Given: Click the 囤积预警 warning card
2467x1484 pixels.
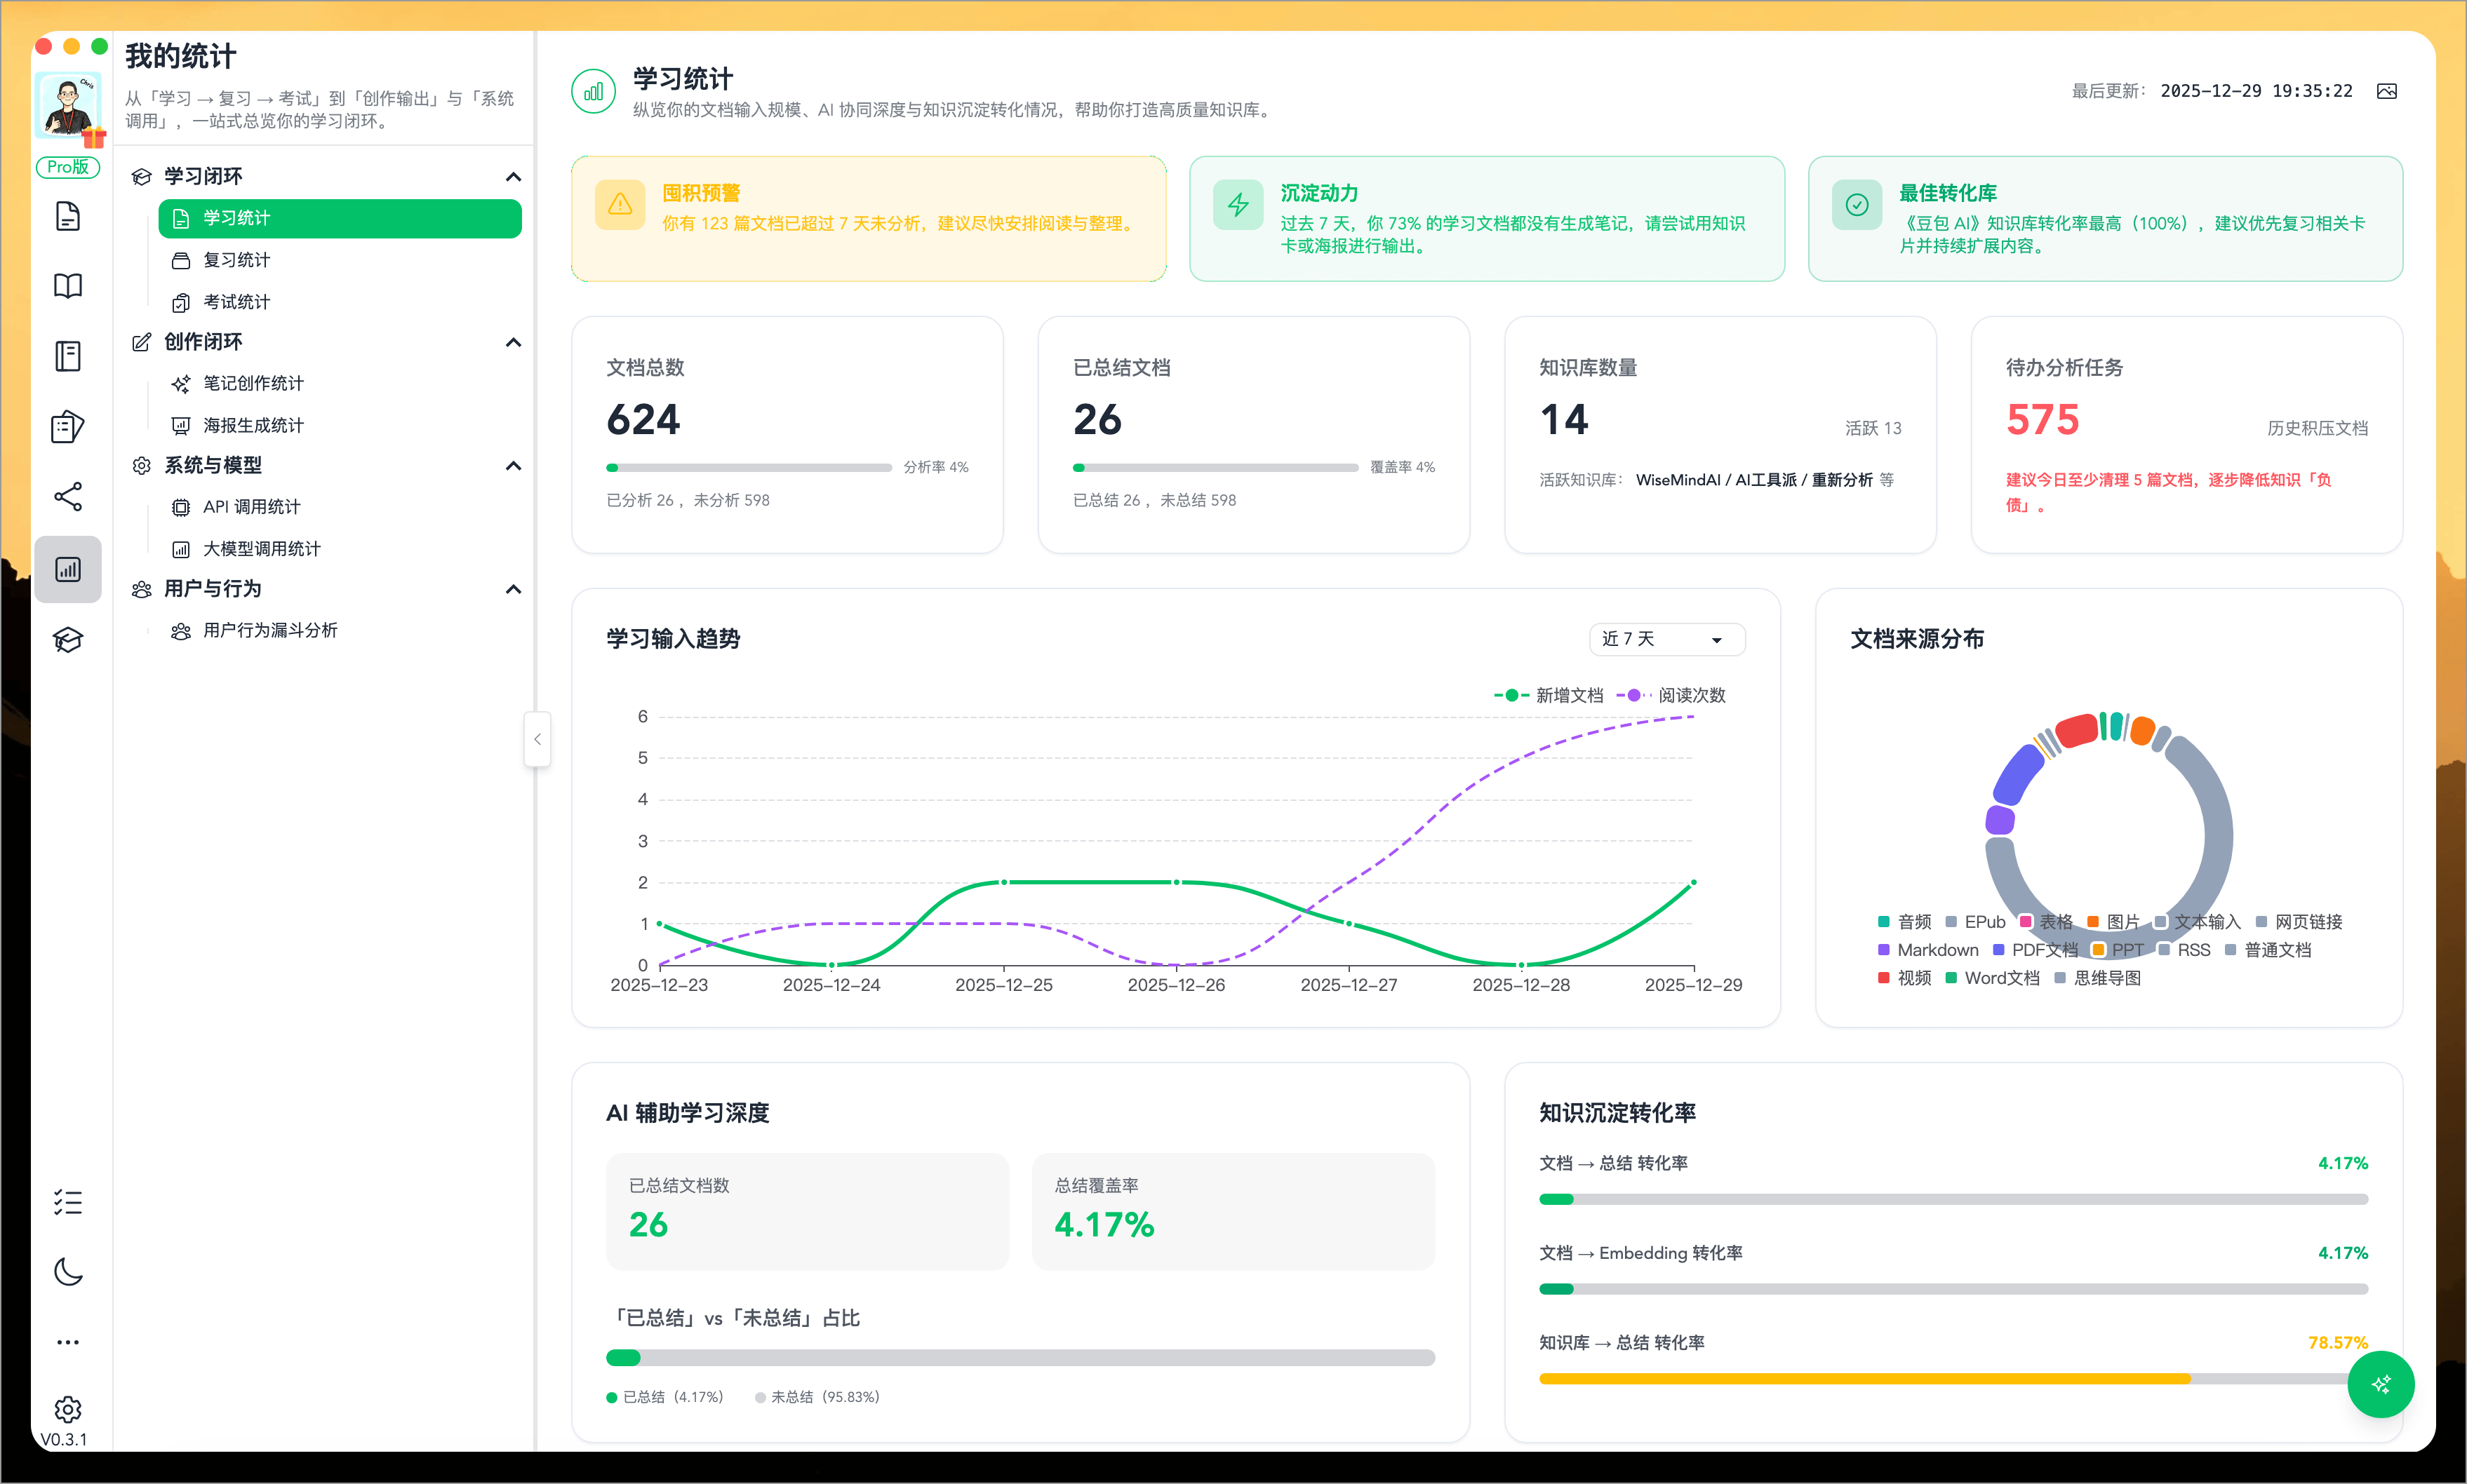Looking at the screenshot, I should click(869, 218).
